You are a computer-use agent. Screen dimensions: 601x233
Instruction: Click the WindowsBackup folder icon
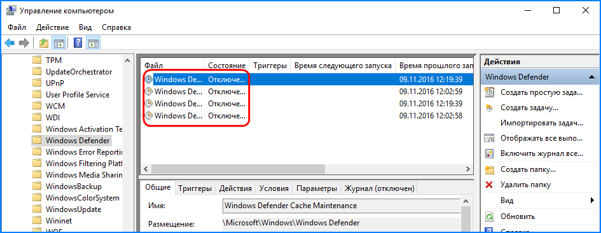37,187
